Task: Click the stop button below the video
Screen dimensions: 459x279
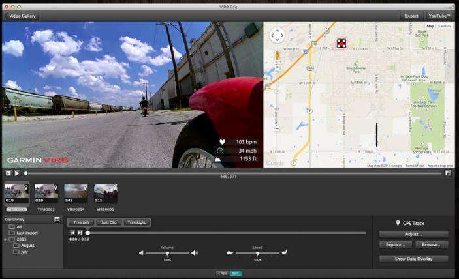Action: (8, 173)
